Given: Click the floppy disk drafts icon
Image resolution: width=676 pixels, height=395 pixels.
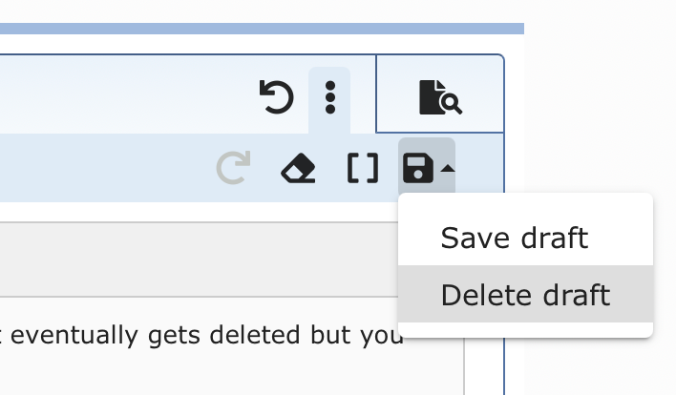Looking at the screenshot, I should 418,168.
